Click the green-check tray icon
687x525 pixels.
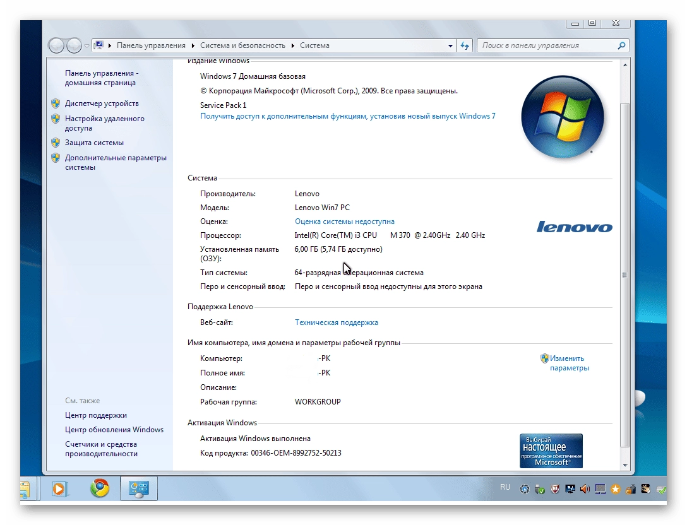(x=661, y=490)
